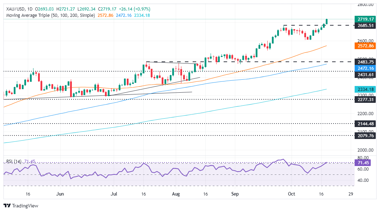Click the Jun label on the time axis
This screenshot has height=212, width=380.
click(60, 193)
